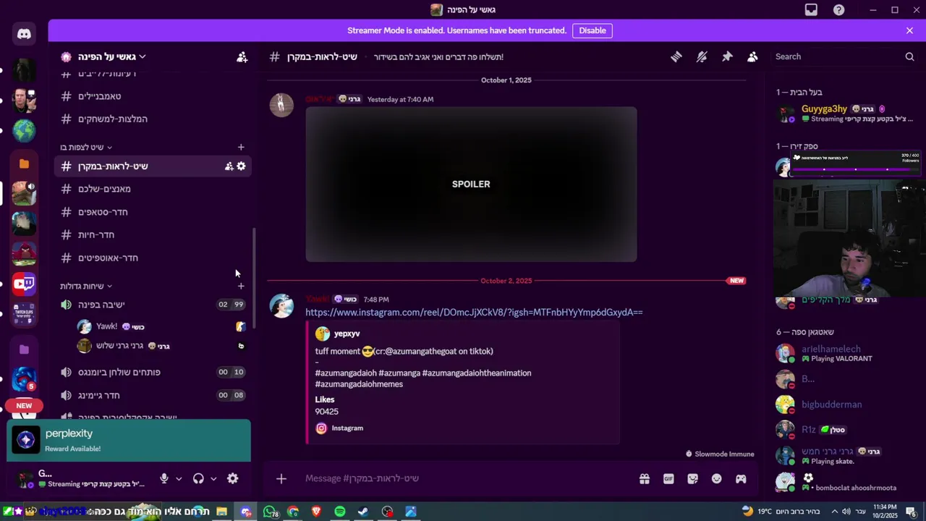This screenshot has width=926, height=521.
Task: Click the yepxyv embed author name
Action: point(347,334)
